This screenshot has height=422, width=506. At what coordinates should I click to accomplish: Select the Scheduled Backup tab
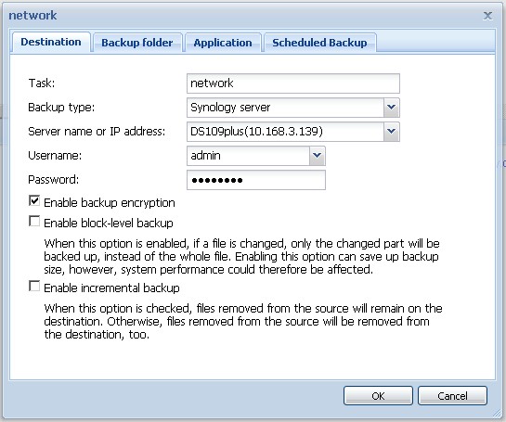click(319, 43)
